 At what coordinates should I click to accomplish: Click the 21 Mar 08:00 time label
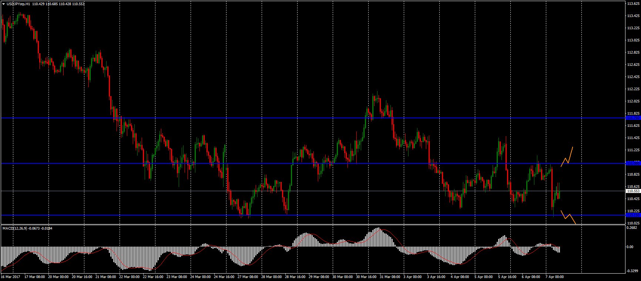(x=106, y=277)
